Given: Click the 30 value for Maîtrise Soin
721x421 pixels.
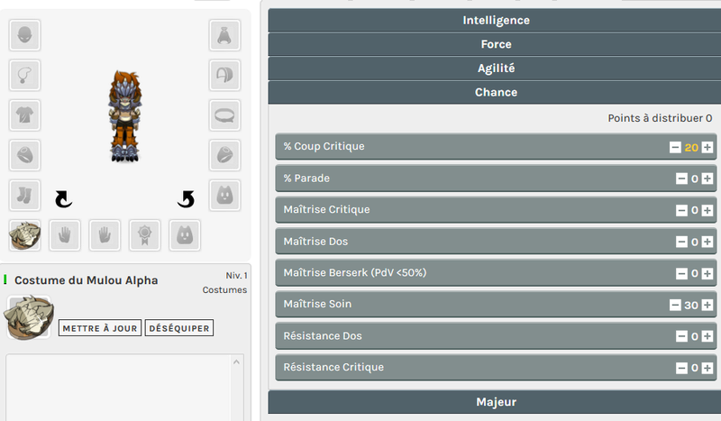Looking at the screenshot, I should point(691,305).
